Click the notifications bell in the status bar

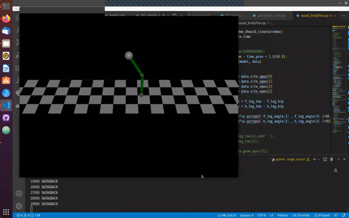point(343,215)
